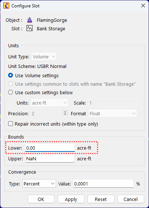Select the Use Volume settings radio button
The width and height of the screenshot is (149, 208).
[11, 75]
